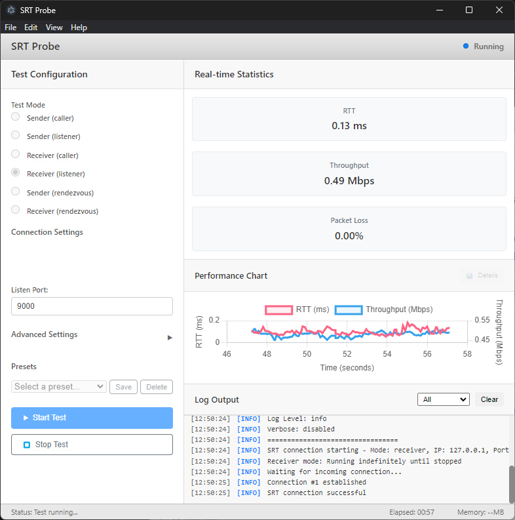Click the 'Receiver mode: Running indefinitely' log line

point(364,461)
